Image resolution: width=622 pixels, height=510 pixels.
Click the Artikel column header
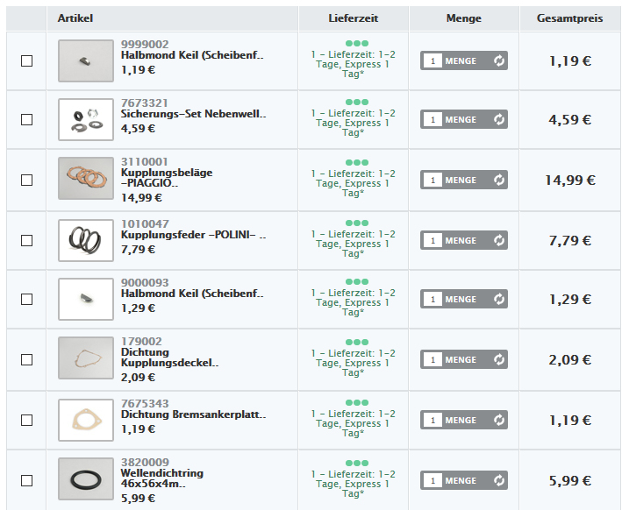[75, 18]
